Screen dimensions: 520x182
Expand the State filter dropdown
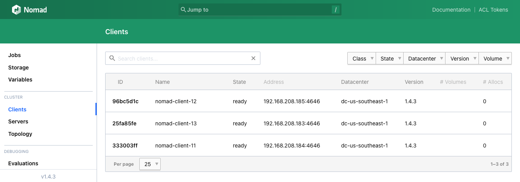coord(389,59)
